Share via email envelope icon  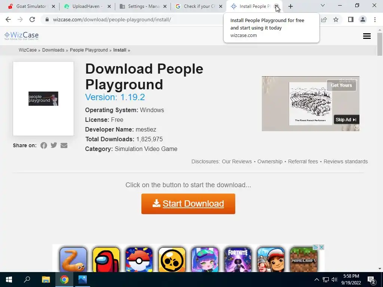(x=64, y=145)
